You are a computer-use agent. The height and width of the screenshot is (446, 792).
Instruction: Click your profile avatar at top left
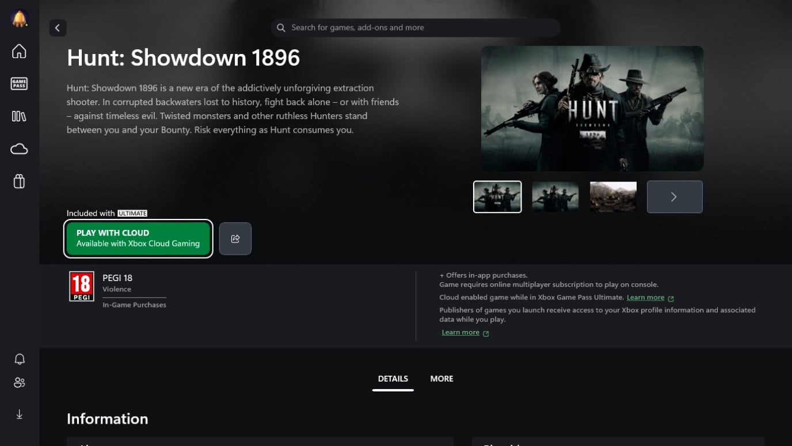(19, 18)
